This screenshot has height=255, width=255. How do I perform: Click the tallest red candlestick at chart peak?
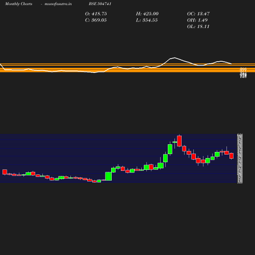tap(179, 141)
